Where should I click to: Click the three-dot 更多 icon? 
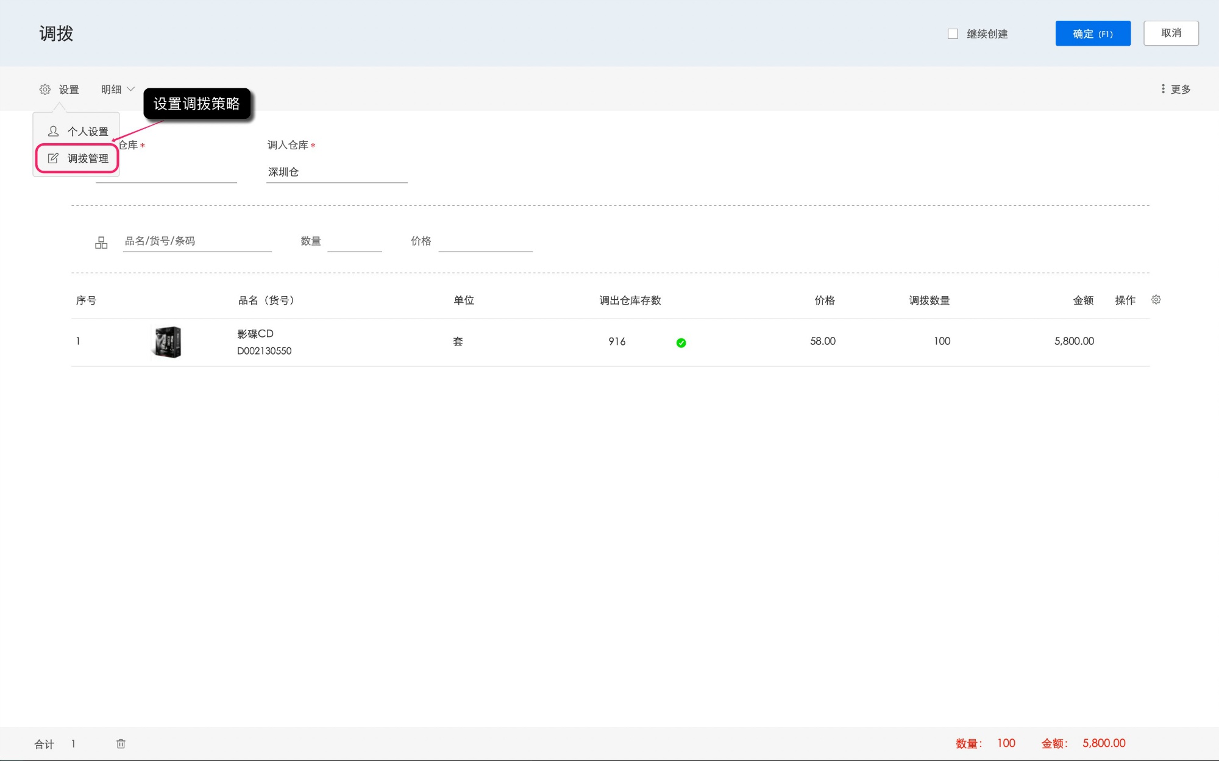(1163, 89)
